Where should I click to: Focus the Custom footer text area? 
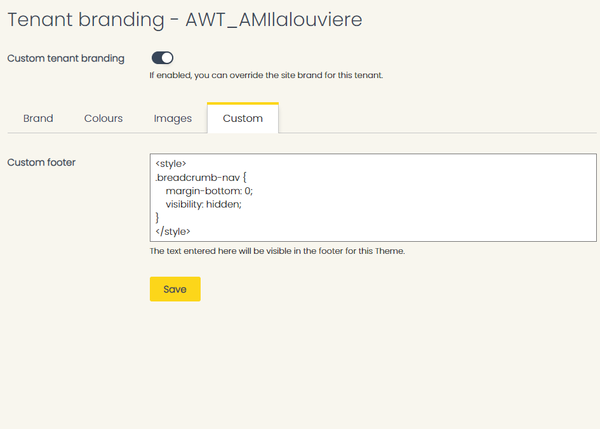pyautogui.click(x=373, y=197)
